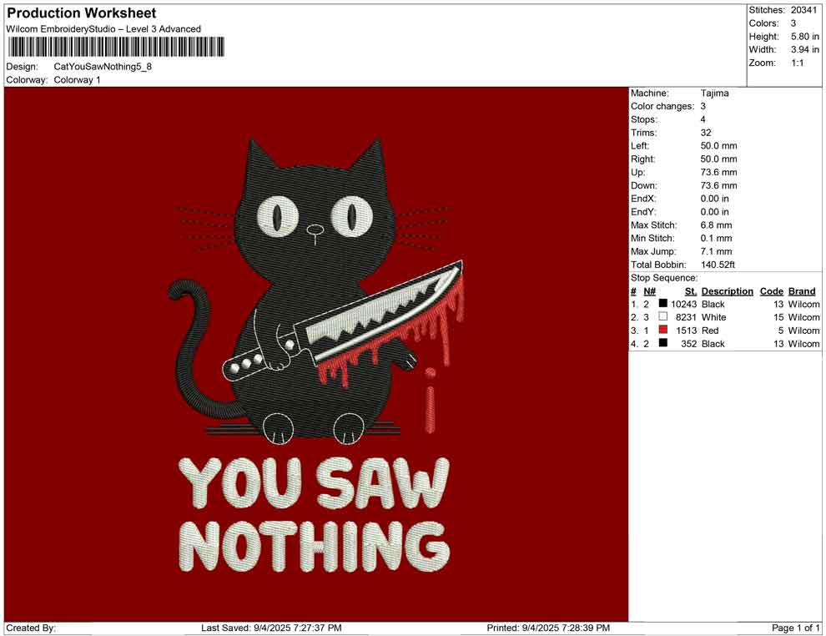
Task: Click the Zoom value '1:1'
Action: point(797,63)
